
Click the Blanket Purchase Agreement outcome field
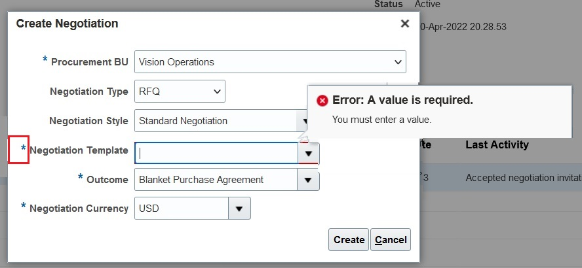point(216,180)
